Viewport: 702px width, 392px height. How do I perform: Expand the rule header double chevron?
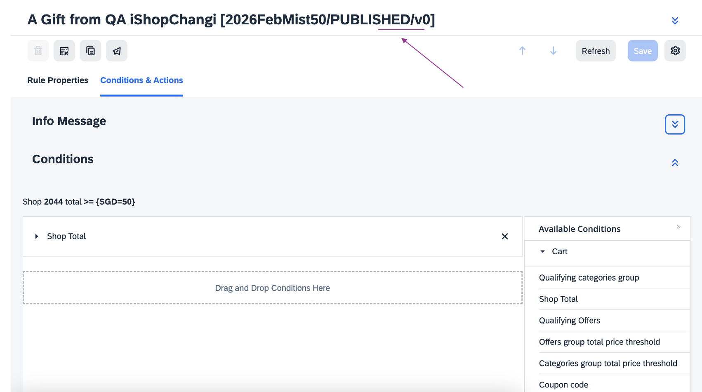(x=675, y=21)
